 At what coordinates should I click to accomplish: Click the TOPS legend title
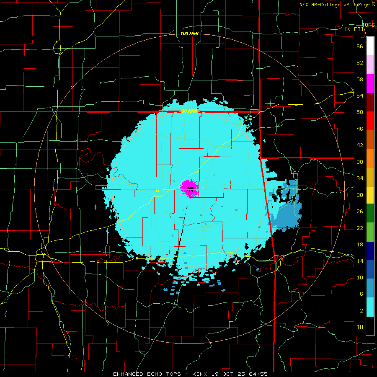point(368,25)
